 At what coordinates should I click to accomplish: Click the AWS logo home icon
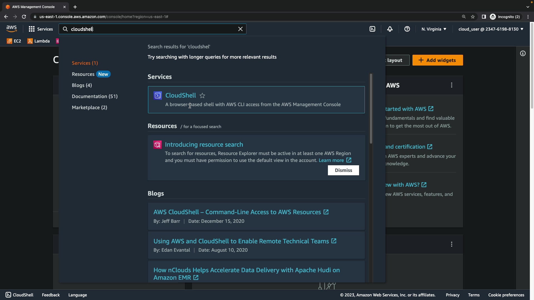click(11, 29)
